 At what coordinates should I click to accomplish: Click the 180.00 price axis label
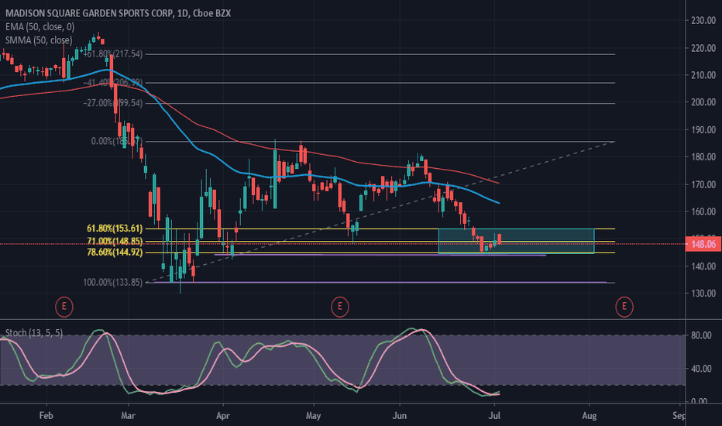coord(703,157)
